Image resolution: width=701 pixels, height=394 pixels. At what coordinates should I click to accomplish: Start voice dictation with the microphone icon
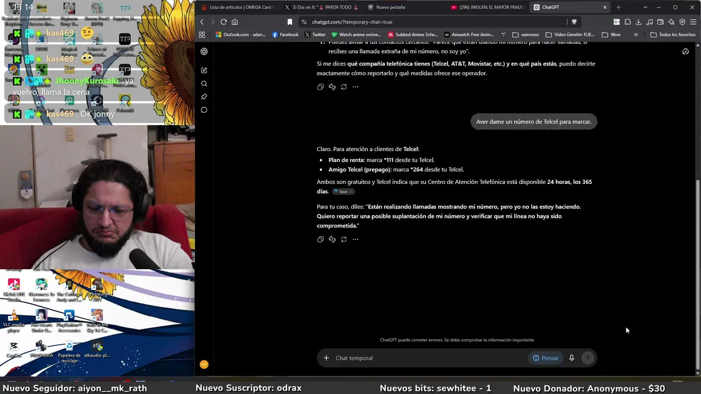[x=571, y=358]
